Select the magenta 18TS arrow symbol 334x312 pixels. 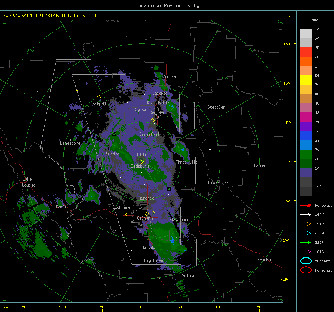(306, 252)
